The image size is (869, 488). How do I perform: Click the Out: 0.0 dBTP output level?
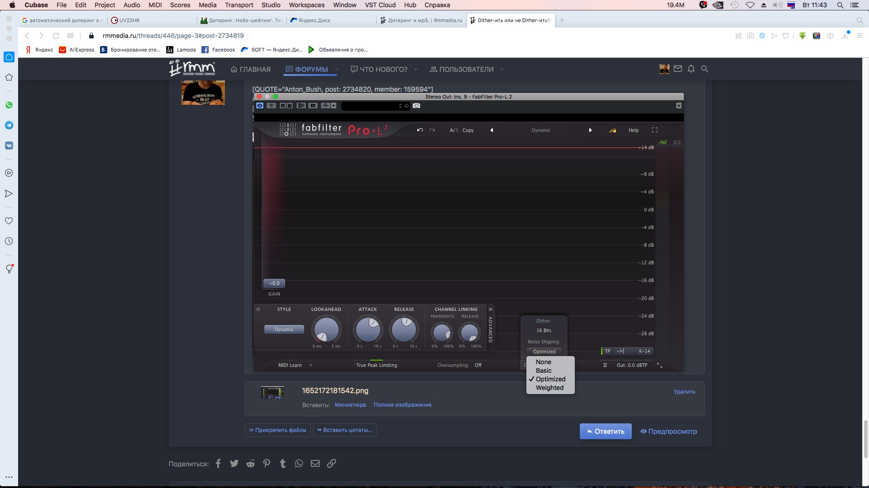(632, 365)
